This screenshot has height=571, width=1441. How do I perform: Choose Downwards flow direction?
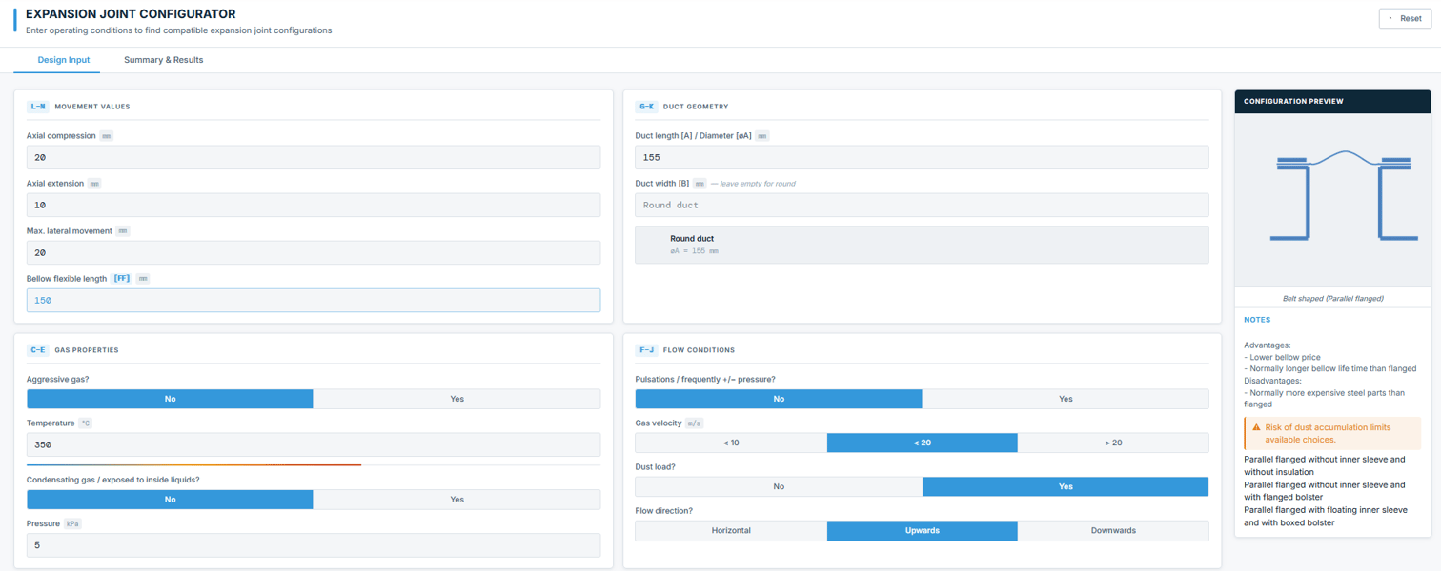click(1113, 530)
